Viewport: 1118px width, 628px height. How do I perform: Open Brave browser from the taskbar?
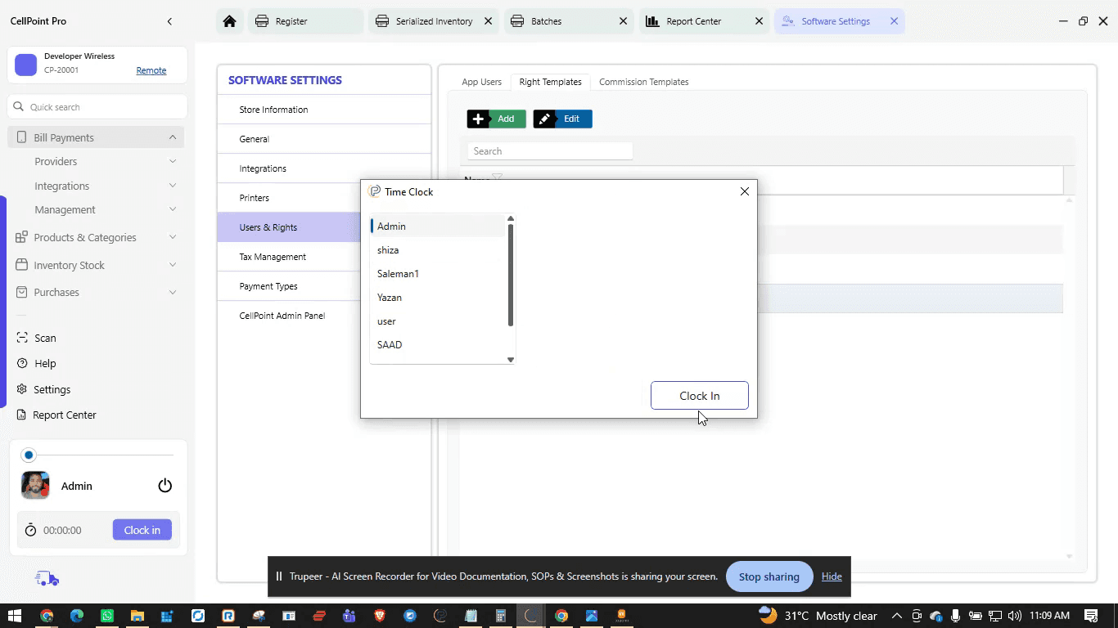pos(380,616)
